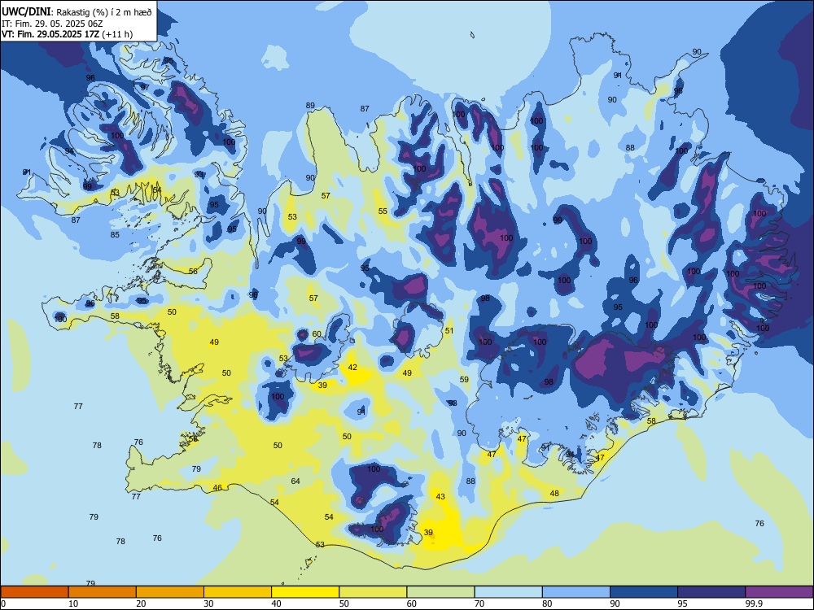Click the 'UWC/DINI' title text

[26, 12]
